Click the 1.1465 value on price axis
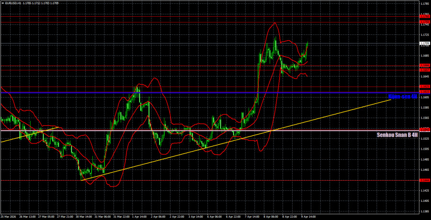This screenshot has width=431, height=220. click(425, 170)
